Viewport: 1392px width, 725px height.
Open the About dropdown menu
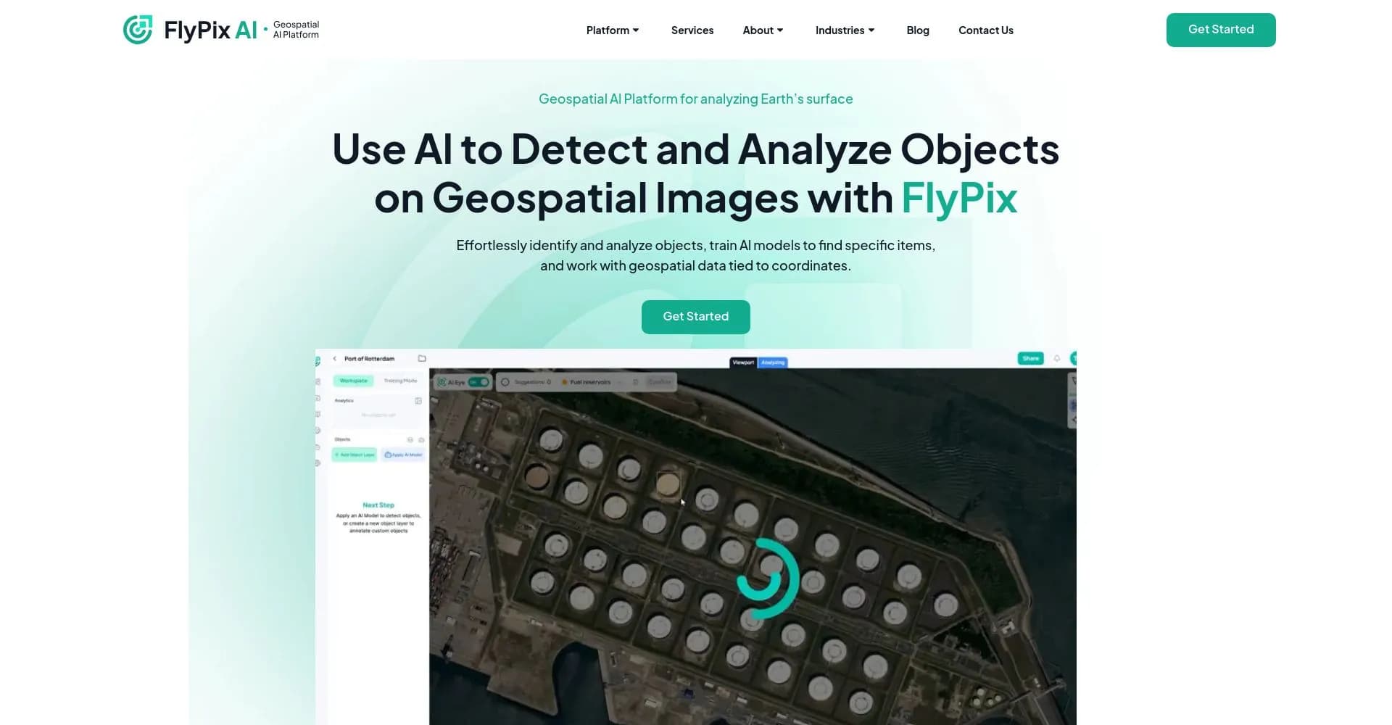pos(763,30)
